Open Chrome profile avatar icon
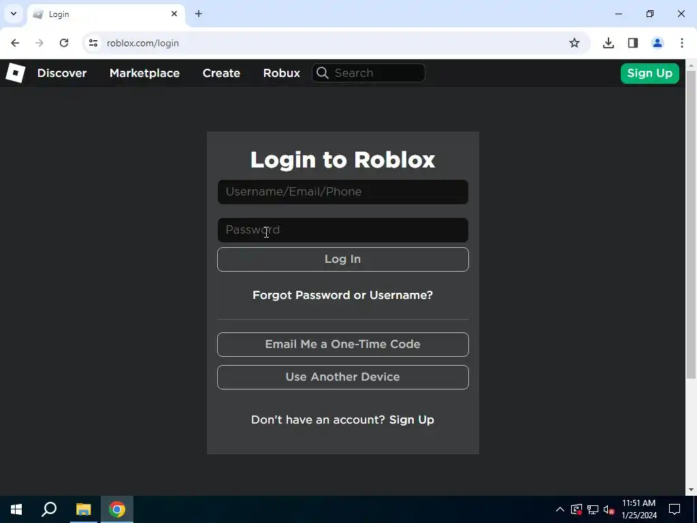The image size is (697, 523). tap(658, 43)
